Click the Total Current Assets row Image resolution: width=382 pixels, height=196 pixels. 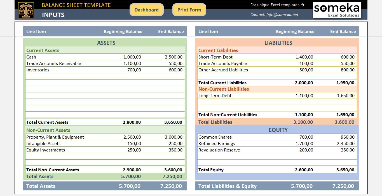(x=47, y=122)
